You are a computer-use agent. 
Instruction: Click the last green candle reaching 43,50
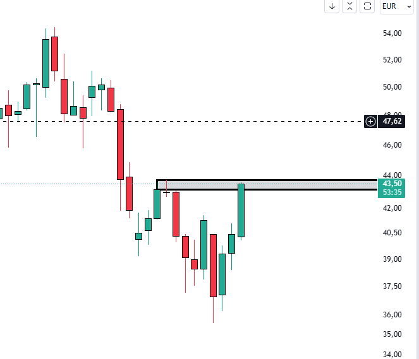pyautogui.click(x=241, y=210)
